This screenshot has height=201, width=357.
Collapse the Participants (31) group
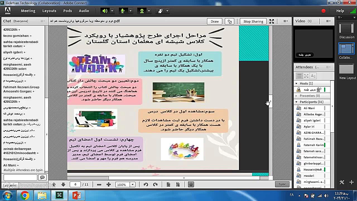(296, 102)
